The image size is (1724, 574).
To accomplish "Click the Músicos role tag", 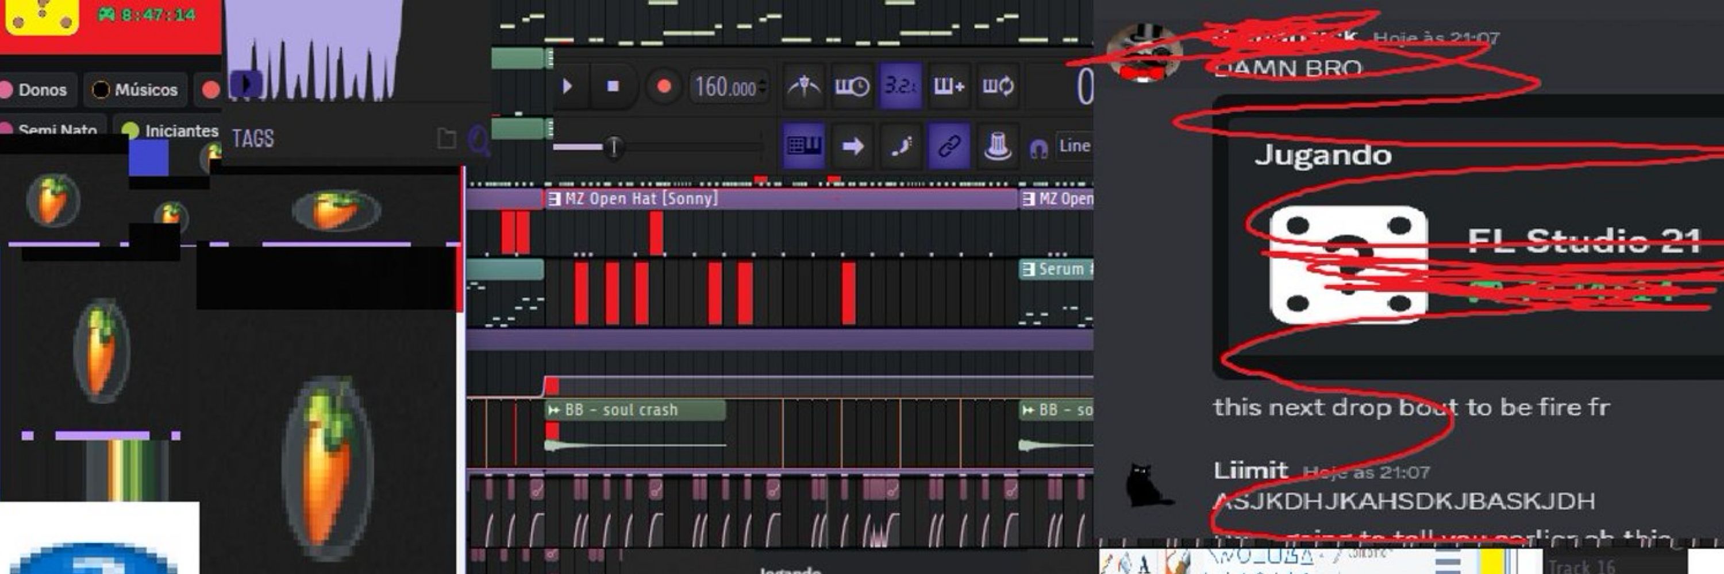I will (x=136, y=90).
